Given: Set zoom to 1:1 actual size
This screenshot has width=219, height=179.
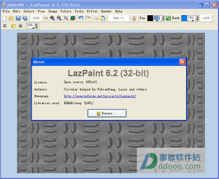Looking at the screenshot, I should (46, 18).
